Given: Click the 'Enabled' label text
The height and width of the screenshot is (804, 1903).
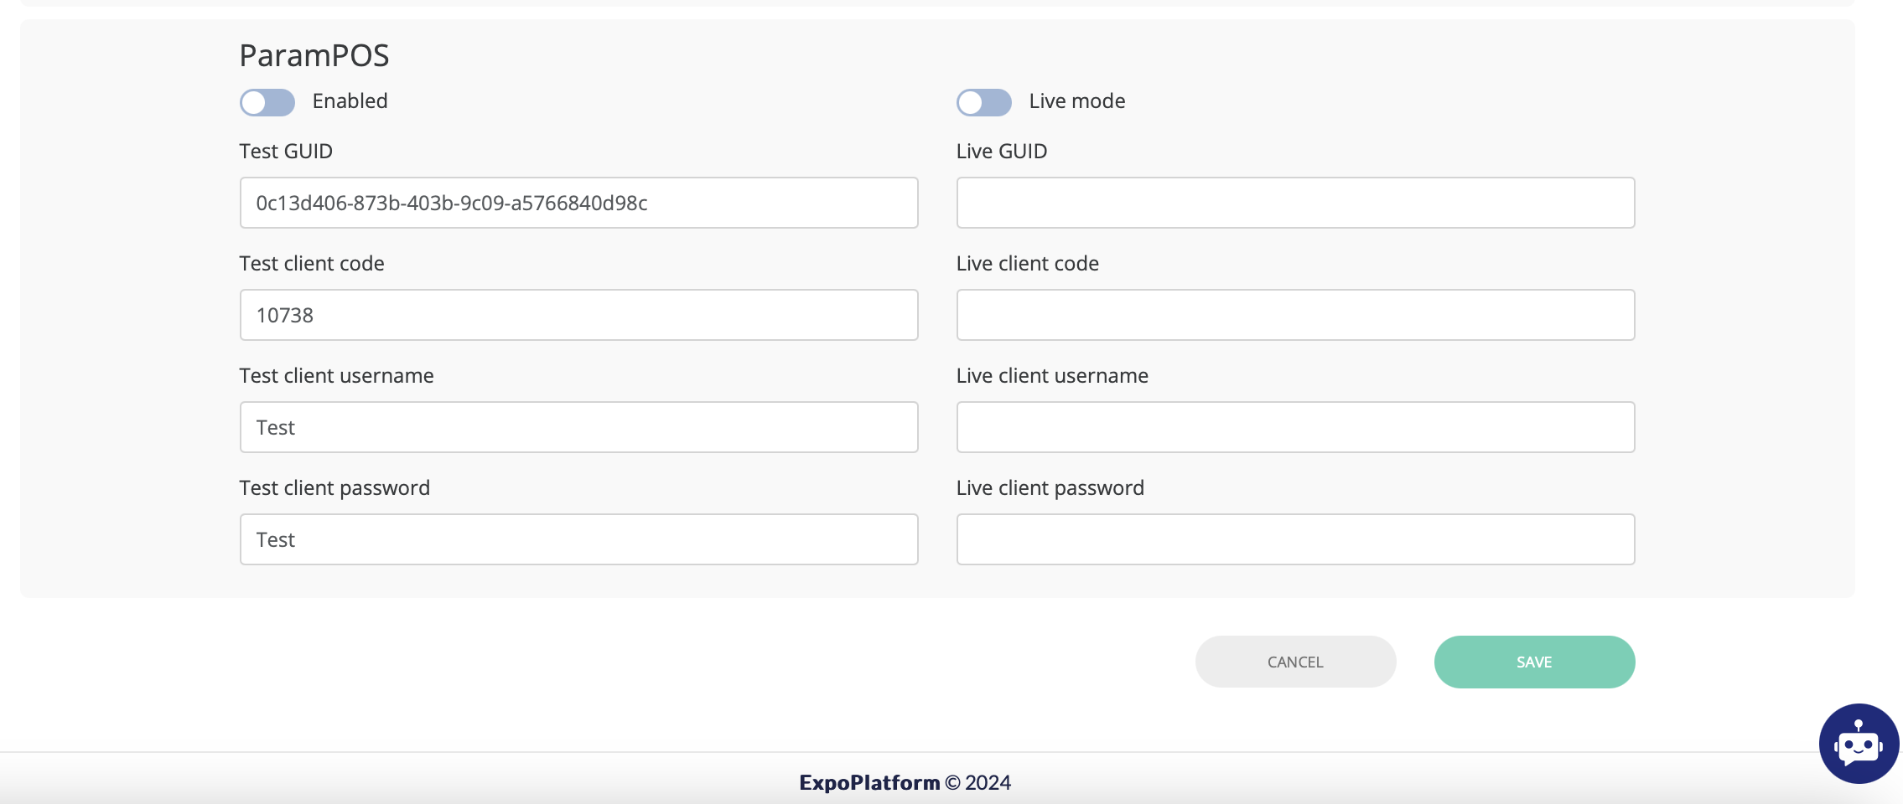Looking at the screenshot, I should click(x=350, y=101).
